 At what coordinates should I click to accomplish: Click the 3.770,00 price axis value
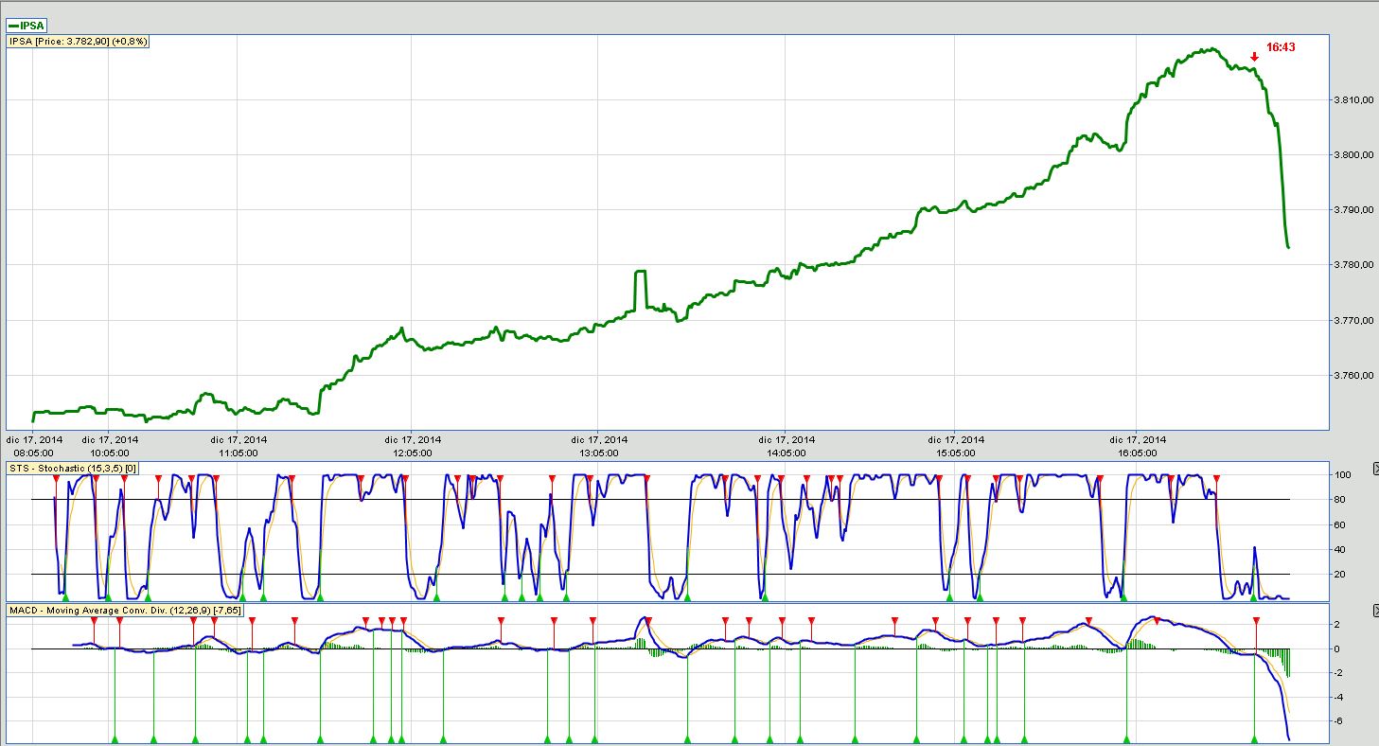point(1353,321)
